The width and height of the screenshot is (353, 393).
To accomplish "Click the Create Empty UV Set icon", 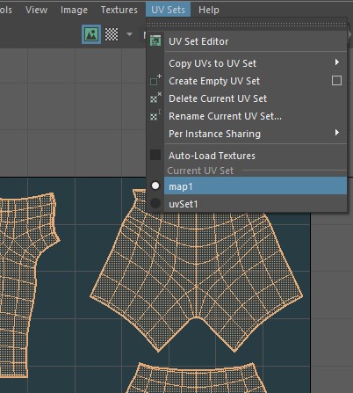I will coord(155,80).
